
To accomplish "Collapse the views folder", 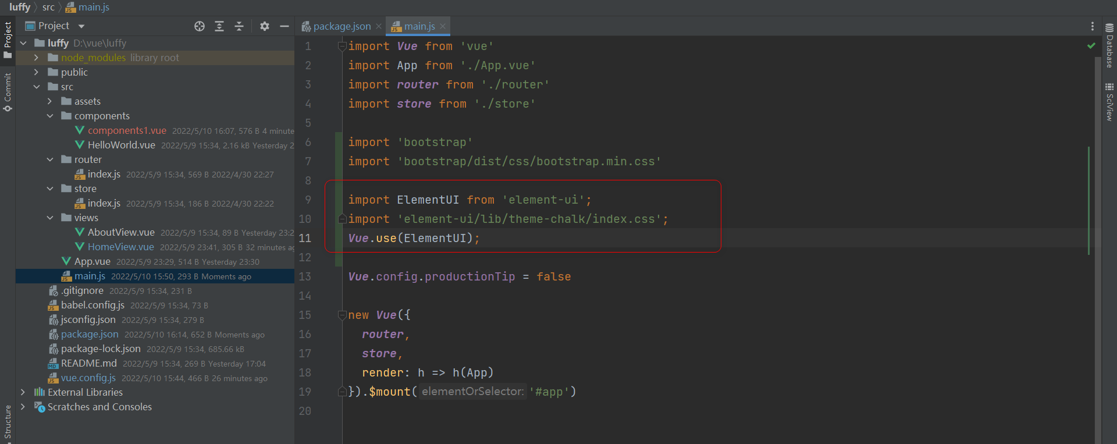I will click(49, 218).
